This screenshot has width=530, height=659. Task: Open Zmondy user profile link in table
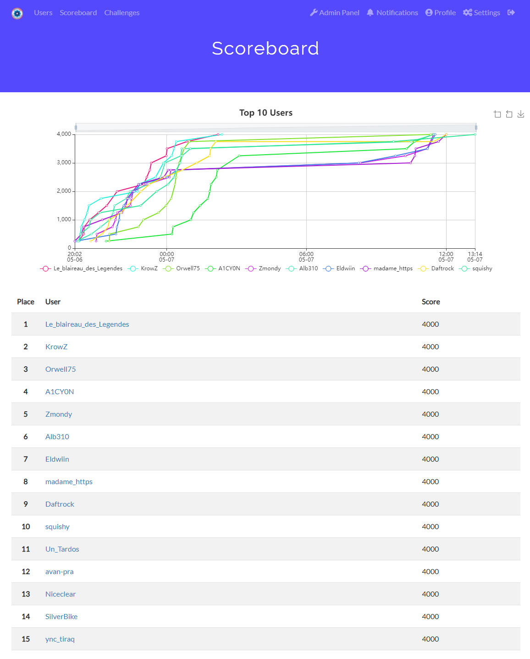59,414
